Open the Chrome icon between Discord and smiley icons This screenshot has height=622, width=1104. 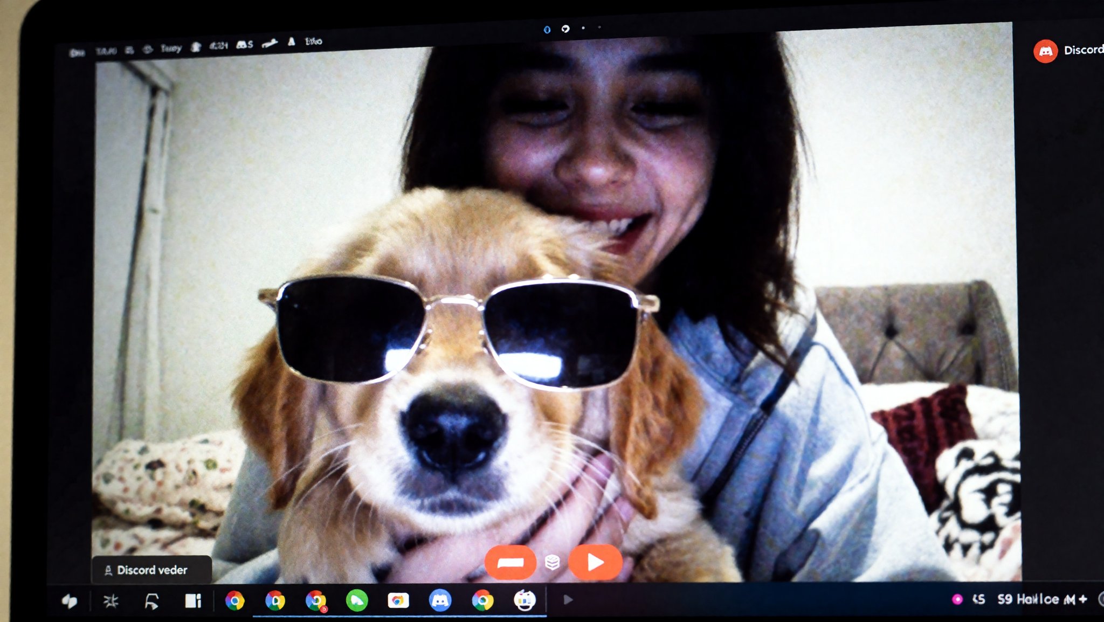[482, 600]
